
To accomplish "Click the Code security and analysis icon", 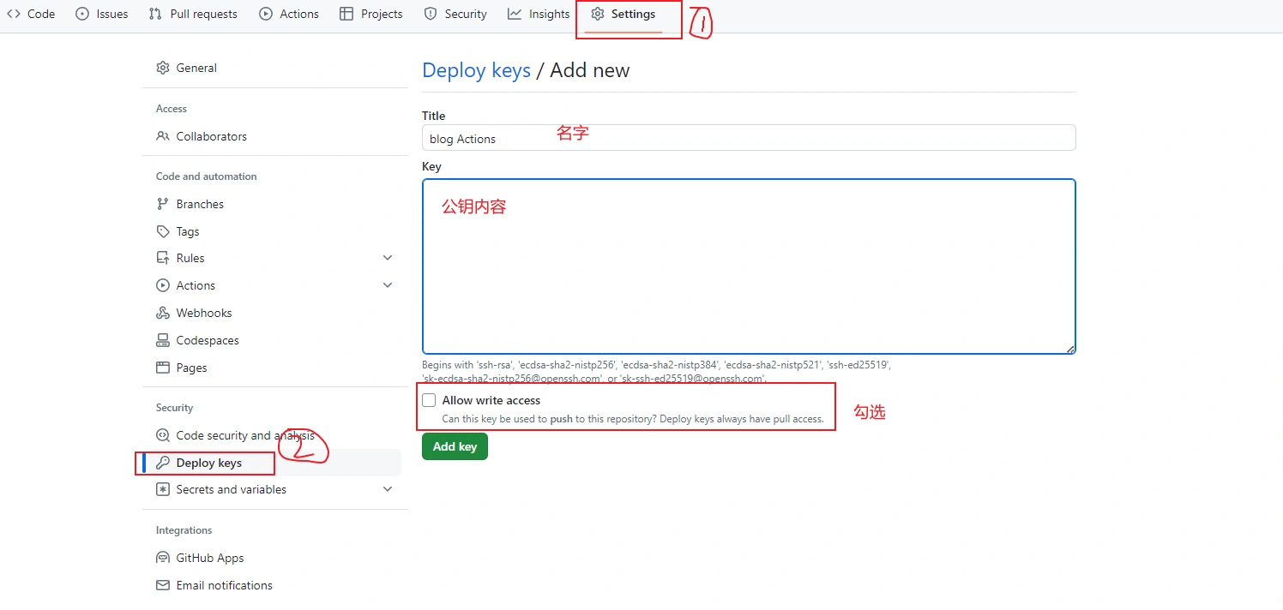I will (163, 435).
